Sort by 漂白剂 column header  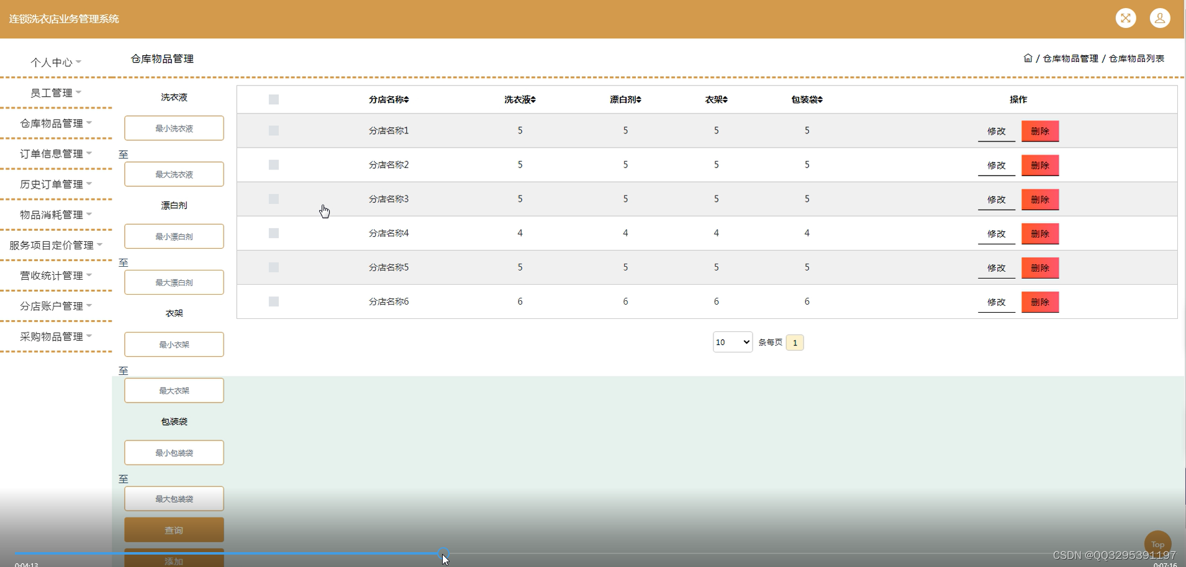[625, 100]
